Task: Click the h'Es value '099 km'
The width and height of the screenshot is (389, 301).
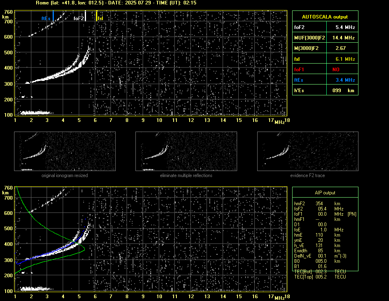Action: click(343, 91)
